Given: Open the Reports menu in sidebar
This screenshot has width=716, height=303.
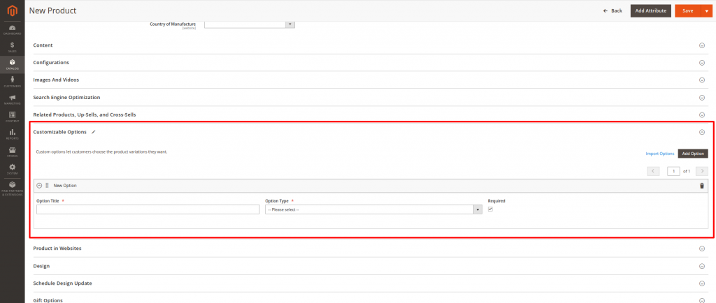Looking at the screenshot, I should coord(12,133).
